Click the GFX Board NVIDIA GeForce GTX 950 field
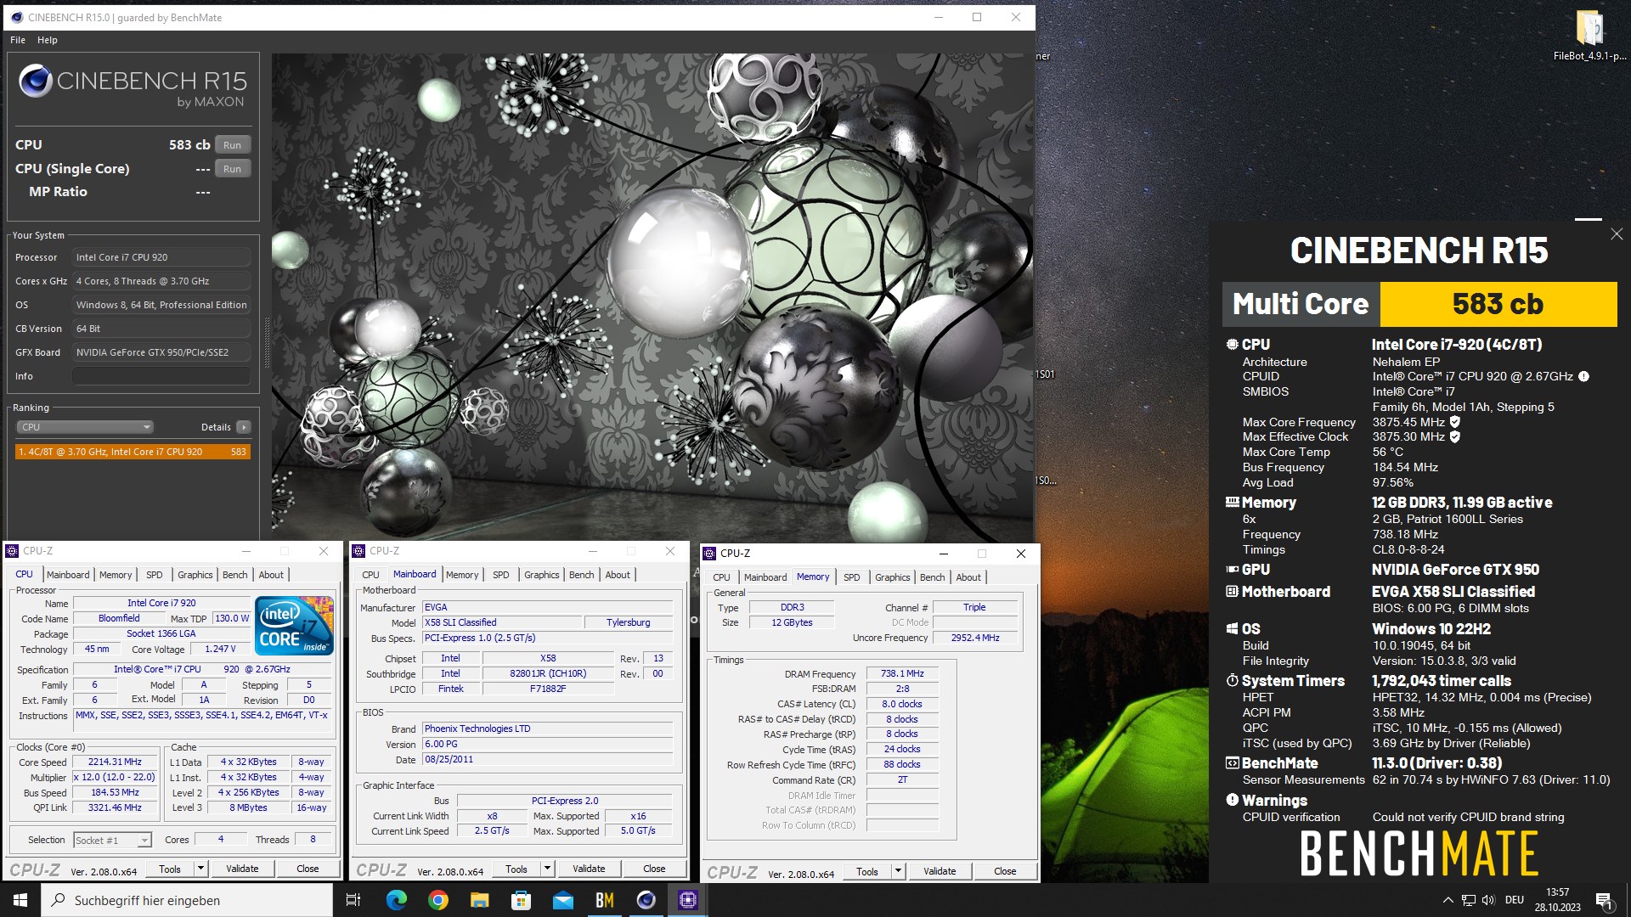1631x917 pixels. pyautogui.click(x=161, y=352)
